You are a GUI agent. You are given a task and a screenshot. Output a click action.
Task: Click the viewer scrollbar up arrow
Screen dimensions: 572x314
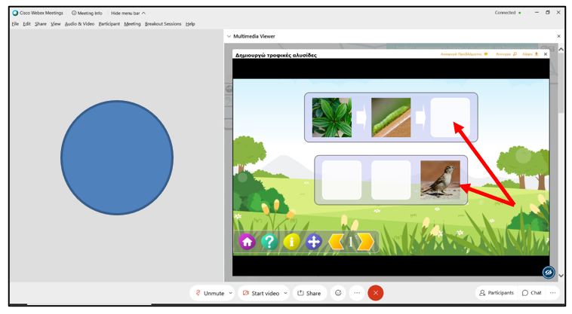[x=561, y=49]
